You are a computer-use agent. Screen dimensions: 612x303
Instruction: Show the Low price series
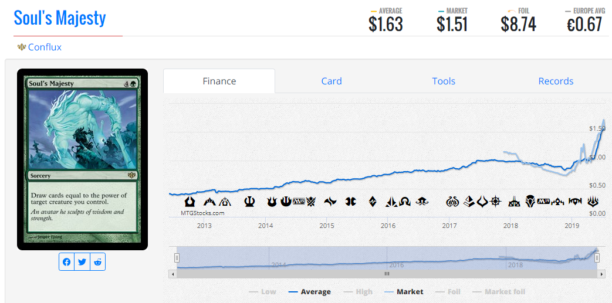point(262,291)
